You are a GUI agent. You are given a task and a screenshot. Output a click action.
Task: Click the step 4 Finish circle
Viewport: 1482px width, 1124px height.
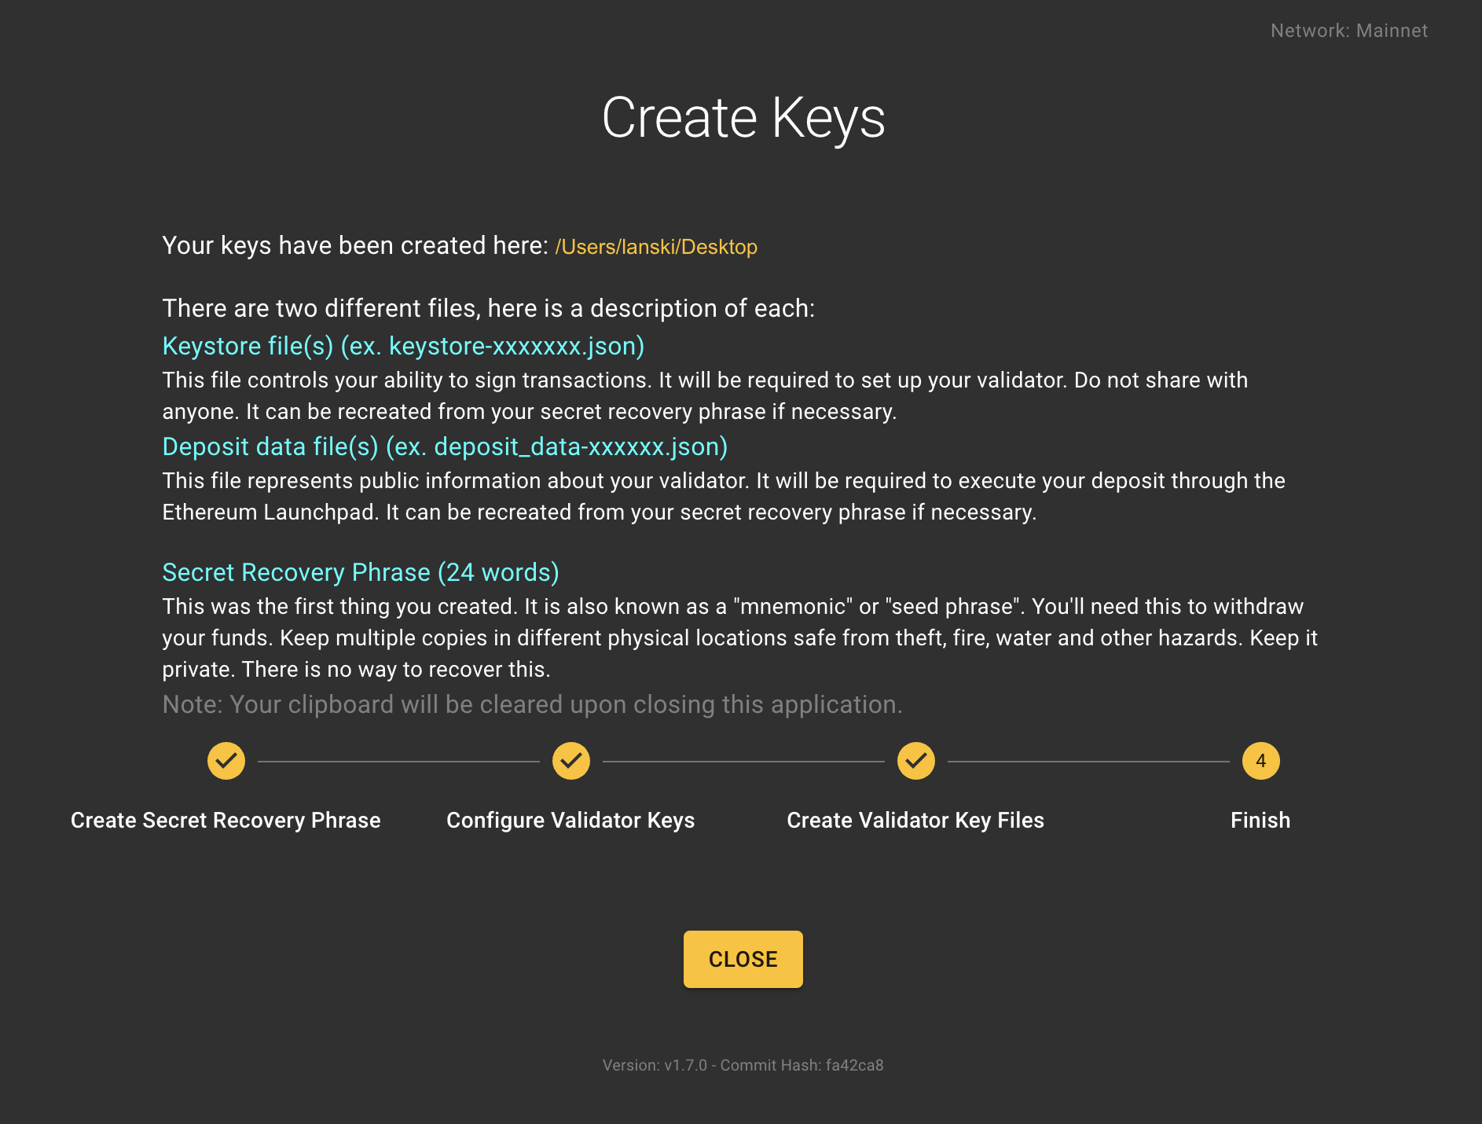pos(1260,761)
